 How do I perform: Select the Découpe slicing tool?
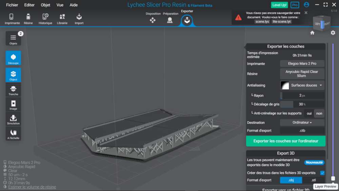[13, 58]
